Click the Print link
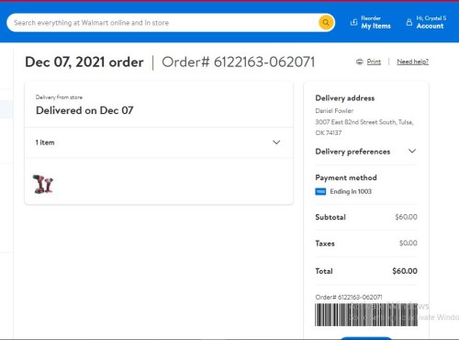 click(374, 62)
